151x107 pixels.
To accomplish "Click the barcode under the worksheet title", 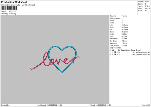I will click(x=9, y=8).
